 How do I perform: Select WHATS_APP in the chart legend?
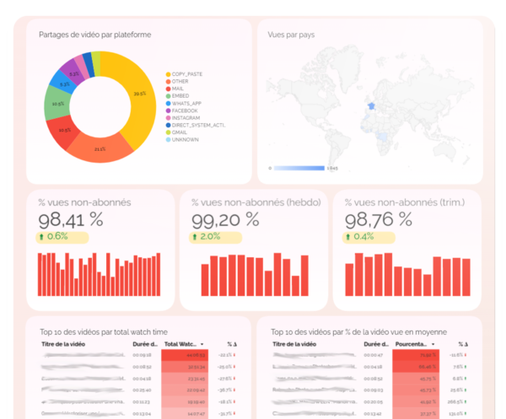[x=184, y=104]
